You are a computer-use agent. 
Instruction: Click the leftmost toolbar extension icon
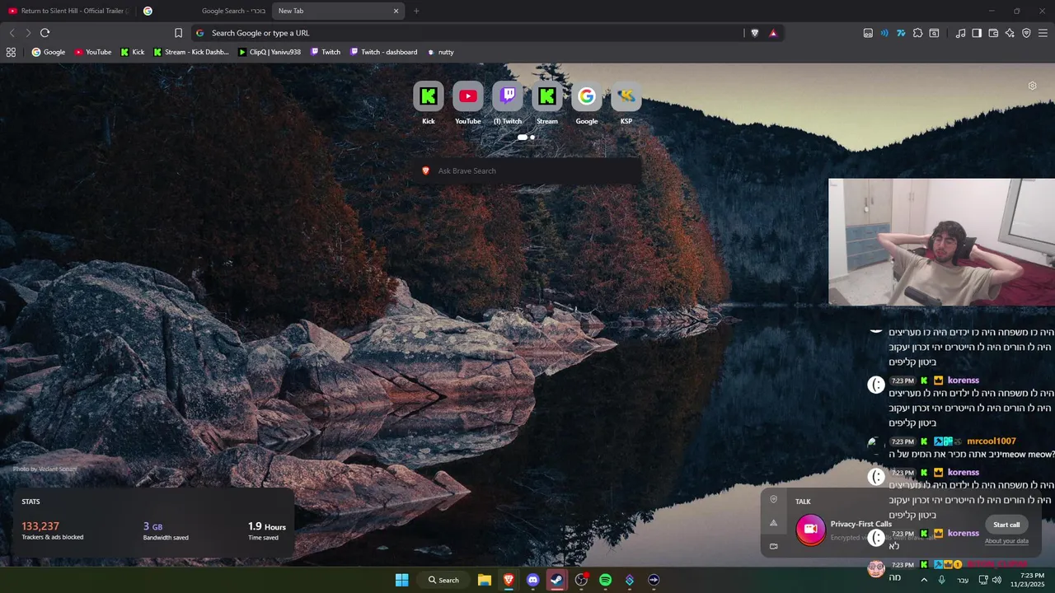coord(868,33)
